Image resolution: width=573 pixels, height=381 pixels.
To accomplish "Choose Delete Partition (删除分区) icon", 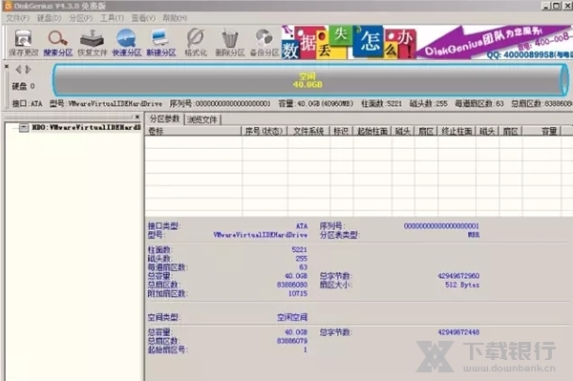I will pyautogui.click(x=230, y=43).
